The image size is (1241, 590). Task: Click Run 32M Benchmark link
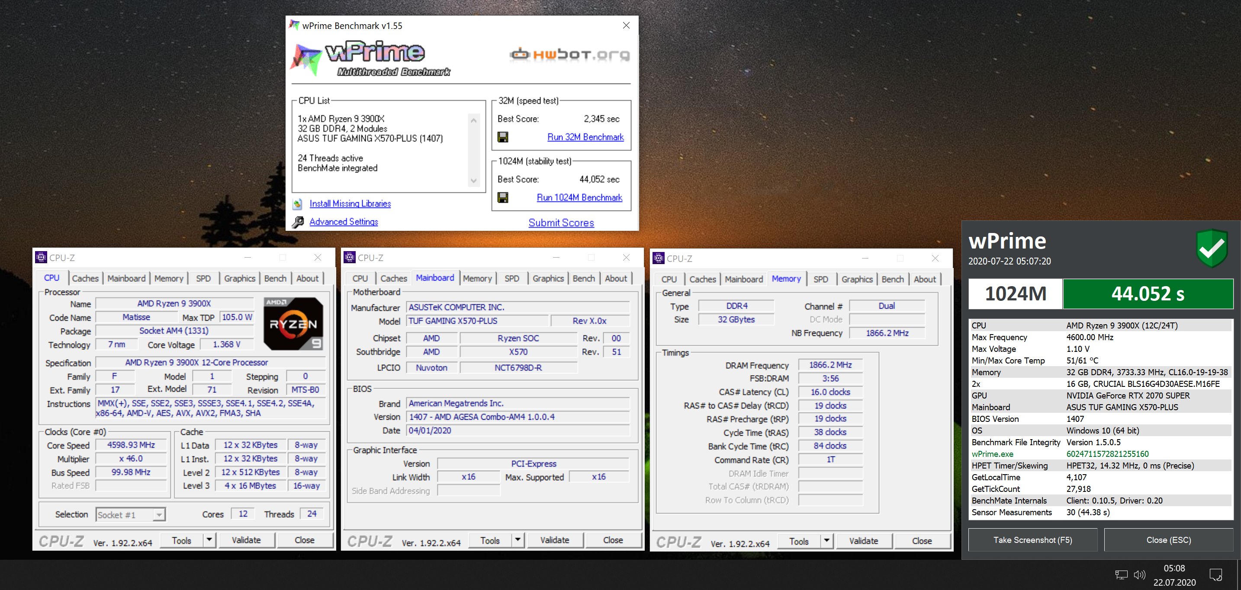point(585,137)
